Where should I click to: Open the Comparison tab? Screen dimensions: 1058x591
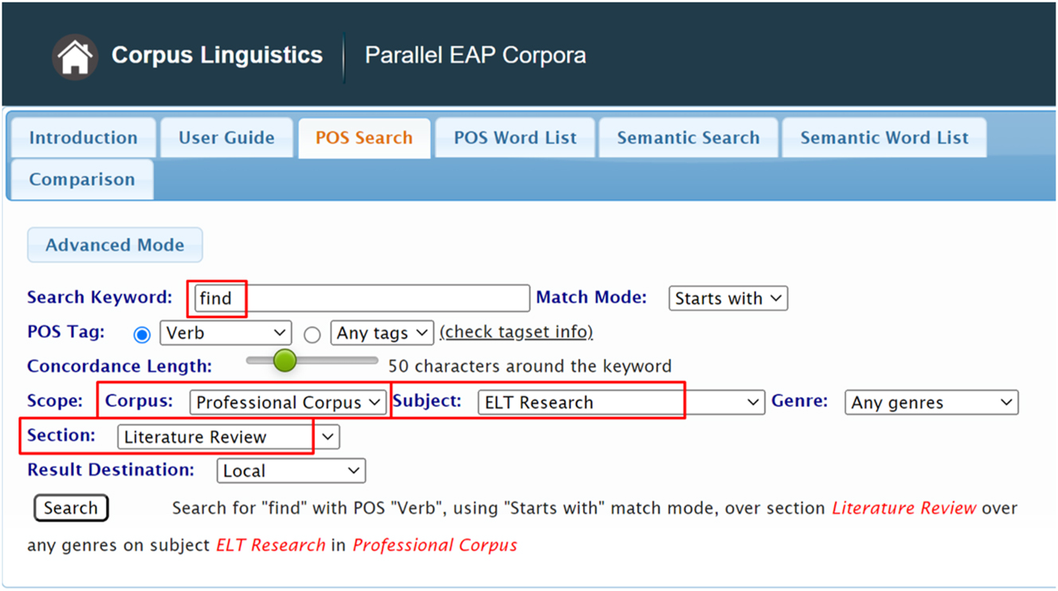click(81, 180)
